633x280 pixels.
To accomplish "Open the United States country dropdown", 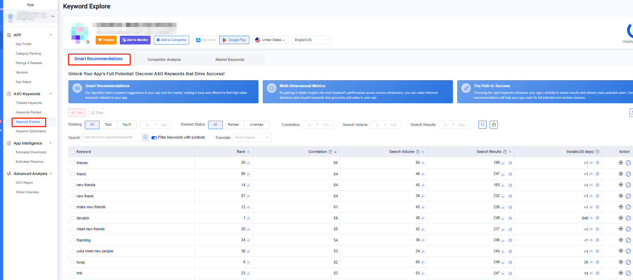I will 270,40.
